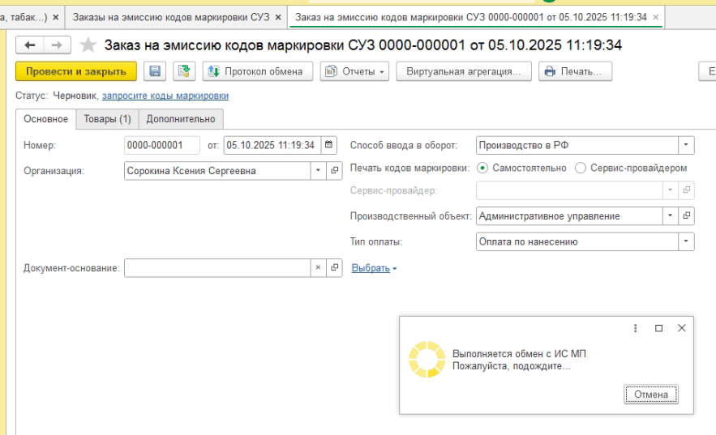Open the Организация record using open icon

pos(333,171)
